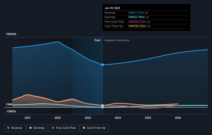212x135 pixels.
Task: Click the Jun 30 2023 tooltip date
Action: 112,8
